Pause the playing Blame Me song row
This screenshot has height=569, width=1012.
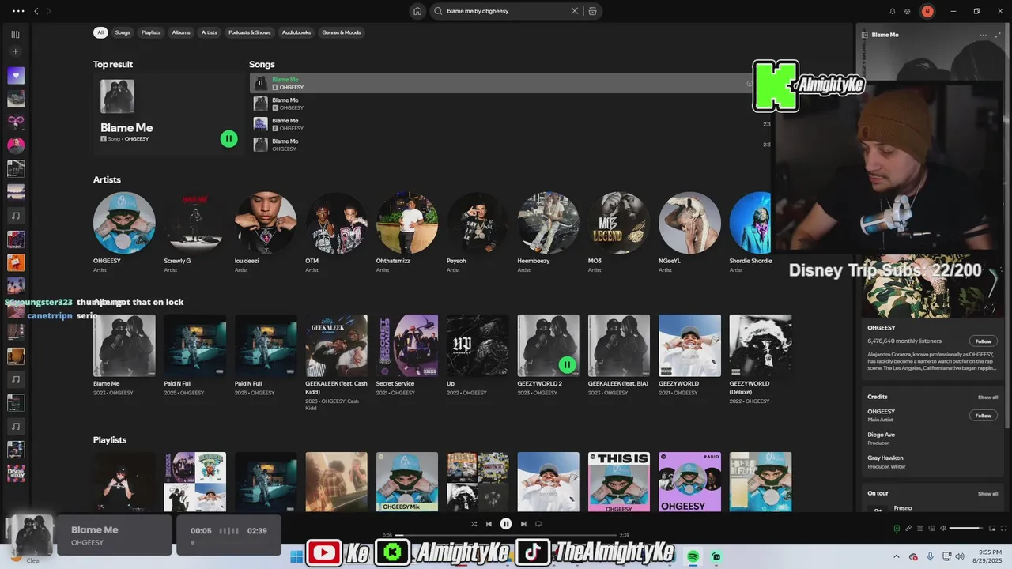[x=260, y=83]
